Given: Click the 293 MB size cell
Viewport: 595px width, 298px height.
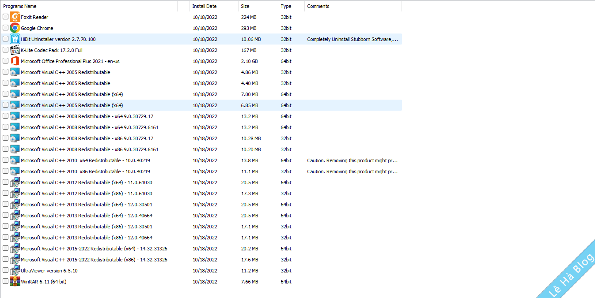Looking at the screenshot, I should (x=249, y=28).
